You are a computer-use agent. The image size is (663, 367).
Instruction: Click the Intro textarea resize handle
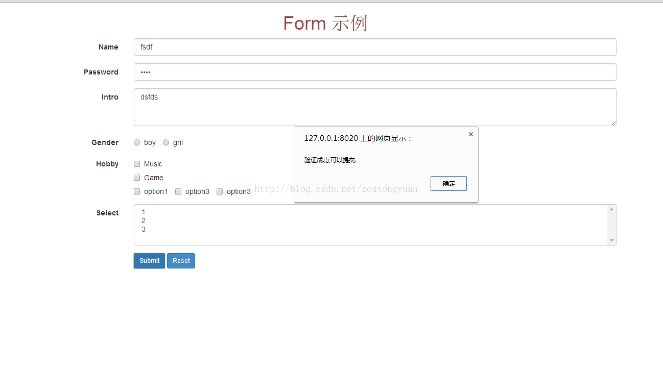click(x=613, y=123)
